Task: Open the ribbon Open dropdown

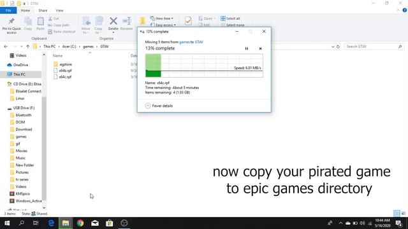Action: 207,18
